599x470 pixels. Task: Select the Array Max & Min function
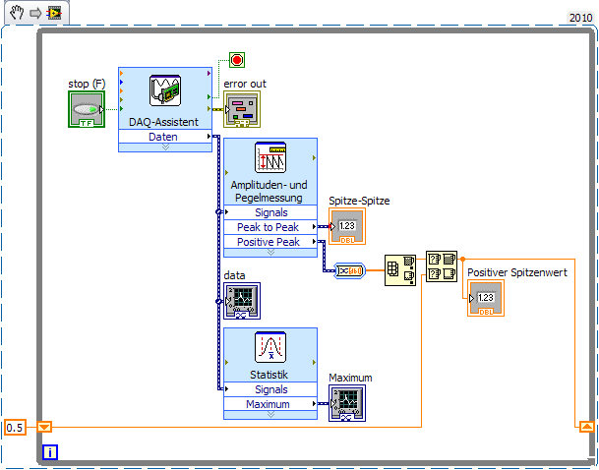(x=400, y=270)
